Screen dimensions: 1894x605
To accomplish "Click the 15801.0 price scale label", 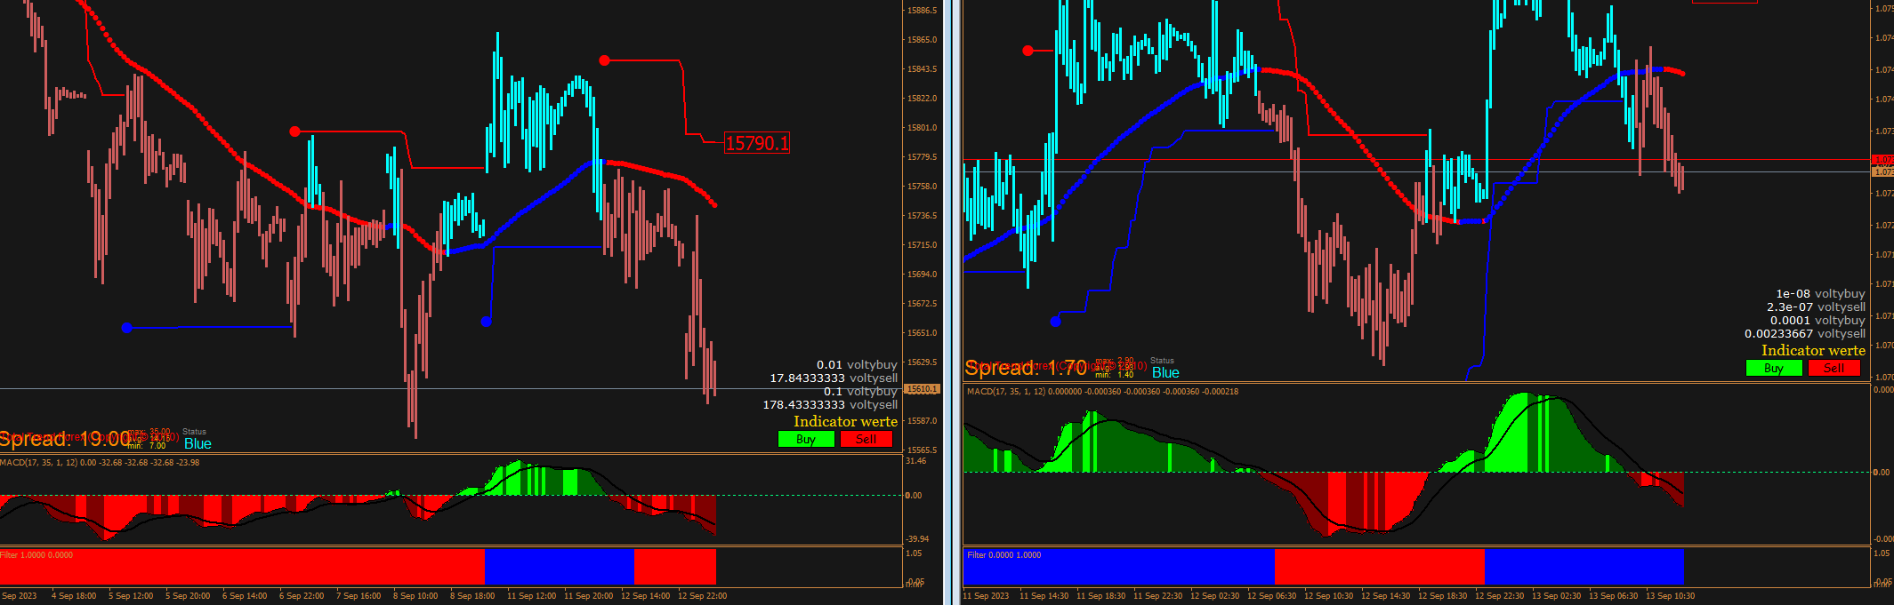I will (x=922, y=128).
